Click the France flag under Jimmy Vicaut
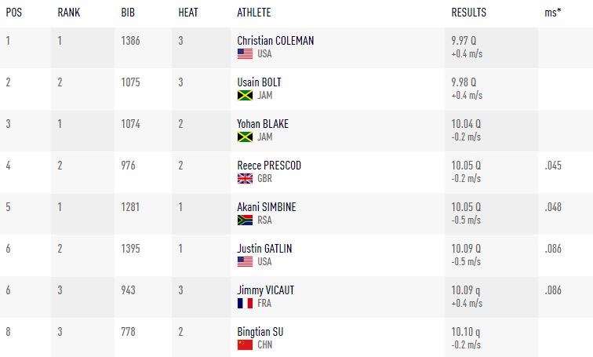This screenshot has height=357, width=593. click(245, 304)
